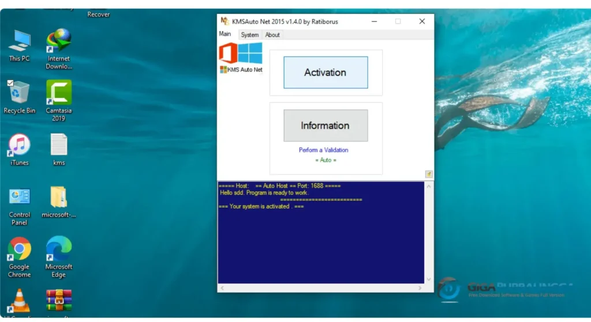Click the Information button

tap(326, 126)
